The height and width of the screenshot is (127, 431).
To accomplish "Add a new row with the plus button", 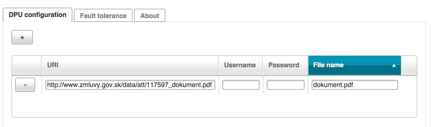I will tap(22, 37).
